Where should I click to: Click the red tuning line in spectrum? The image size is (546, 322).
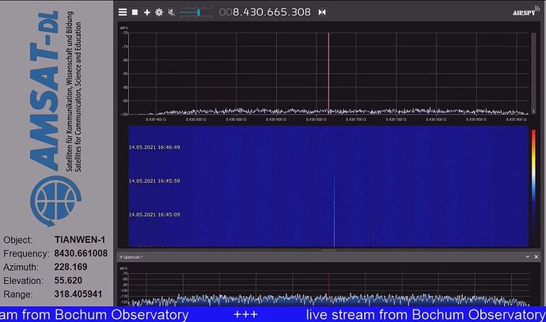coord(328,73)
